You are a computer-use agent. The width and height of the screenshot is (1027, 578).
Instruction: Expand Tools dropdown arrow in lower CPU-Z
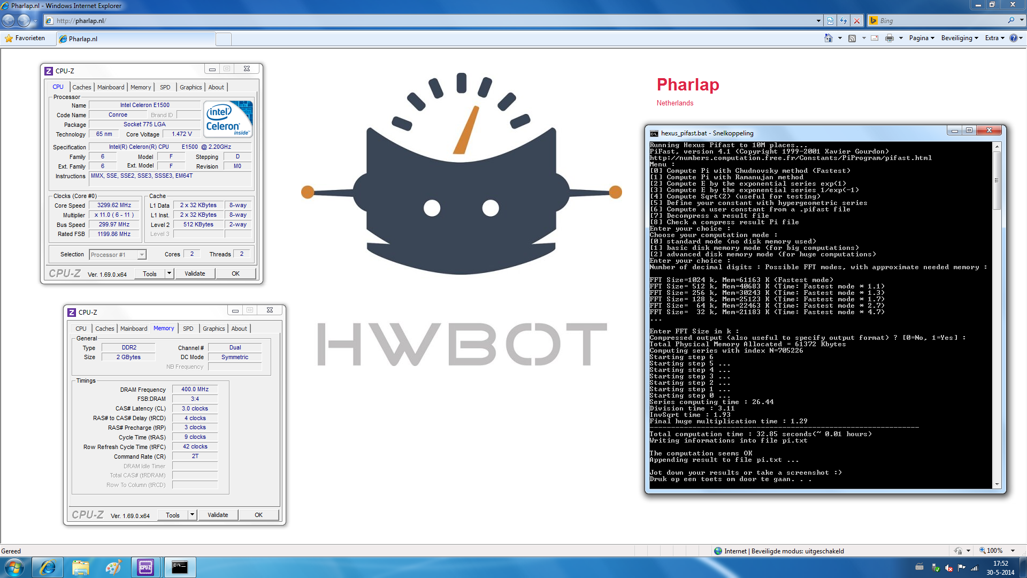click(192, 515)
